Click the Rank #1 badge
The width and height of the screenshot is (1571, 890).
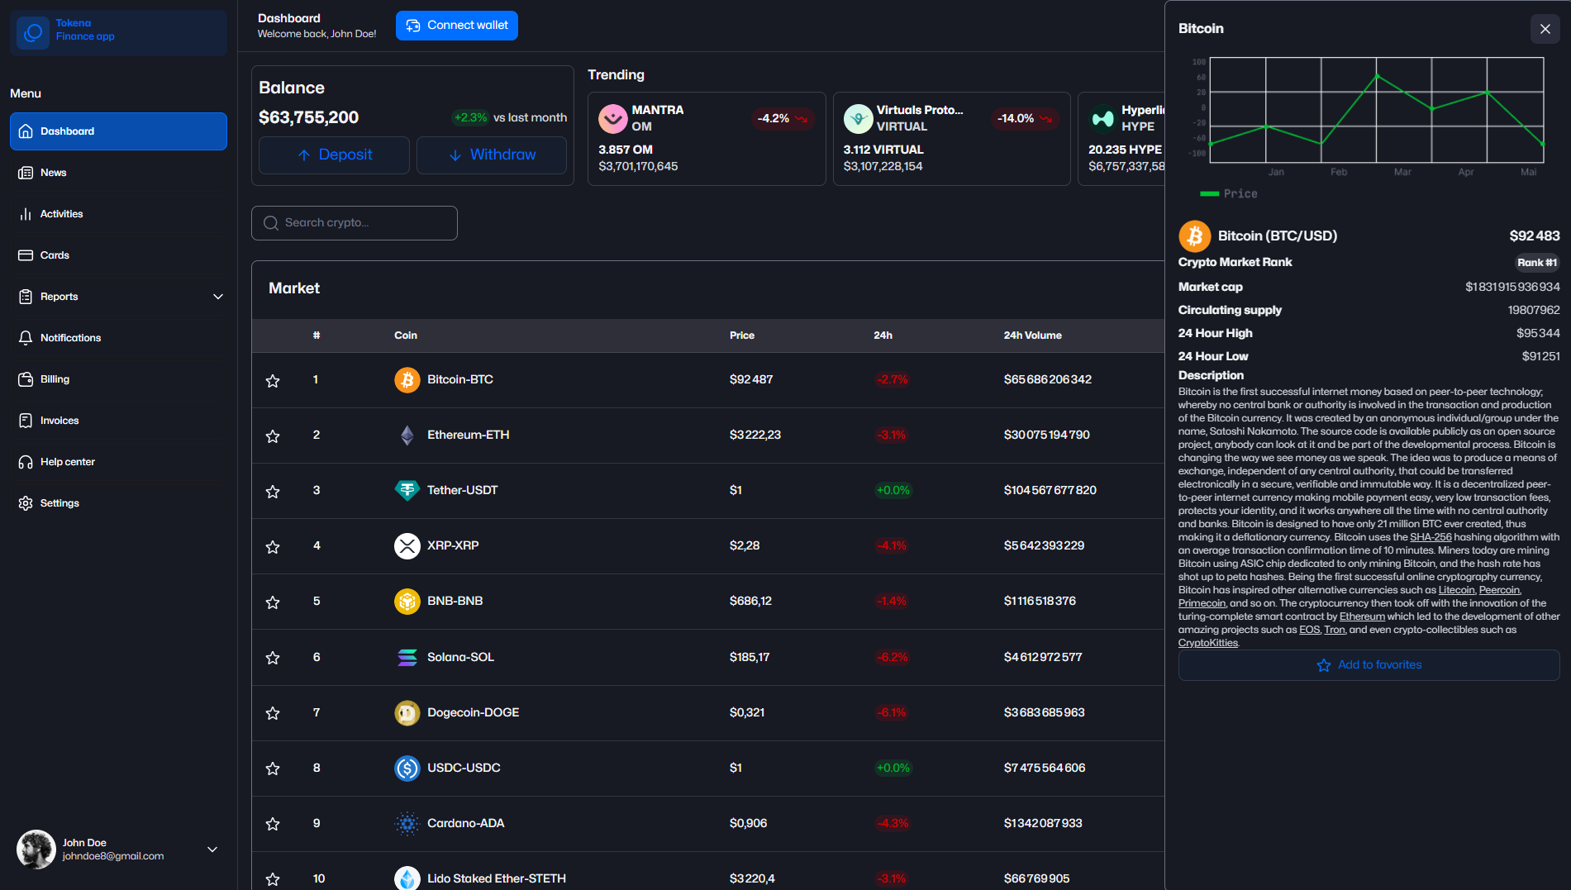pyautogui.click(x=1537, y=263)
